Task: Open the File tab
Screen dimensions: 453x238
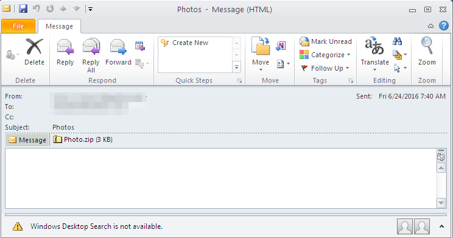Action: (18, 26)
